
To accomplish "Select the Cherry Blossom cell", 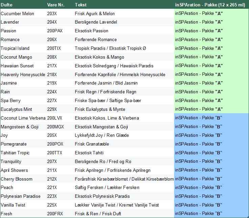I will click(17, 179).
